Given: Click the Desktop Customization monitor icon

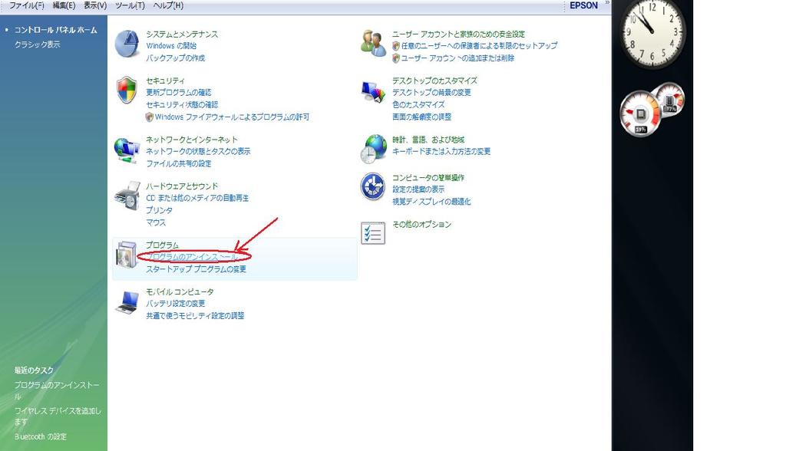Looking at the screenshot, I should click(x=374, y=91).
